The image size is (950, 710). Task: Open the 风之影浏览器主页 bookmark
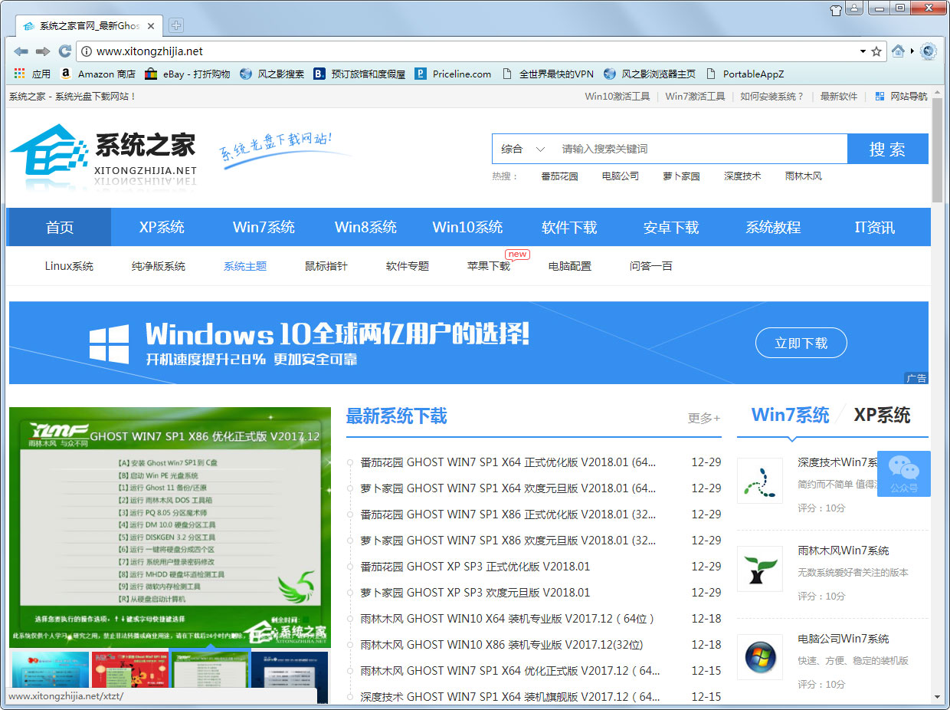(x=650, y=74)
